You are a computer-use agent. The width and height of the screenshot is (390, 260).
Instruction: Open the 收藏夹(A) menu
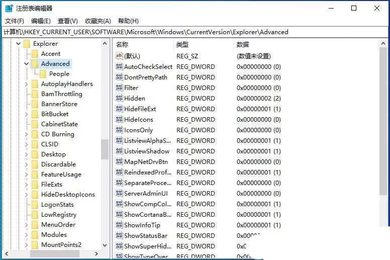tap(97, 21)
